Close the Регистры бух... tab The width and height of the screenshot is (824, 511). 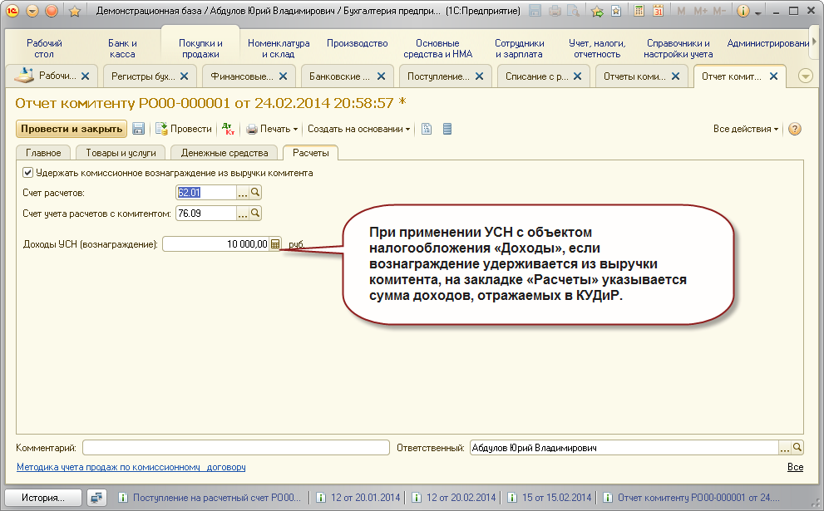[184, 76]
